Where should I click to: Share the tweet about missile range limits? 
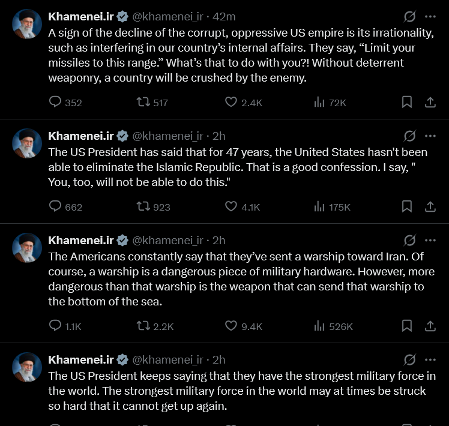point(430,102)
